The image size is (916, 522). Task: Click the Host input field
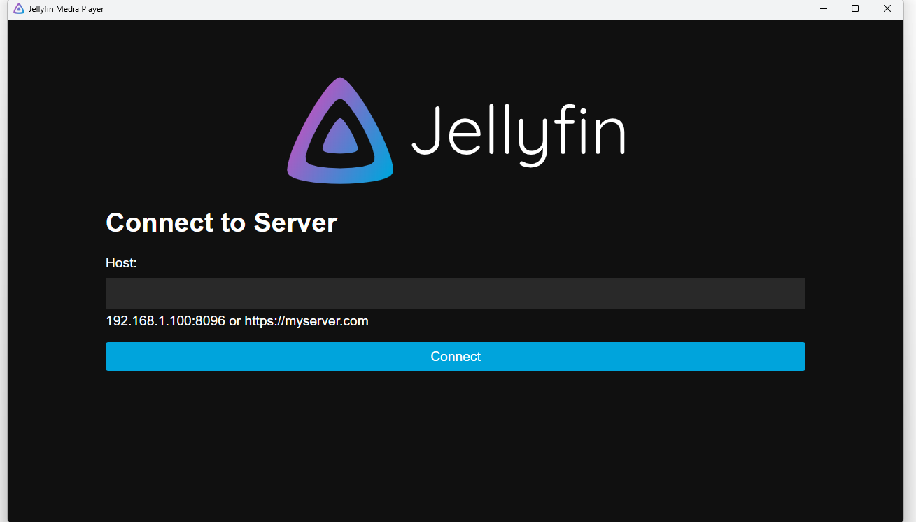coord(455,293)
